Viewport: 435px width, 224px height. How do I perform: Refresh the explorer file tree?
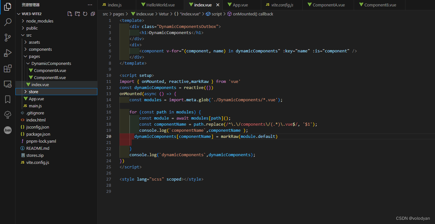(x=85, y=14)
